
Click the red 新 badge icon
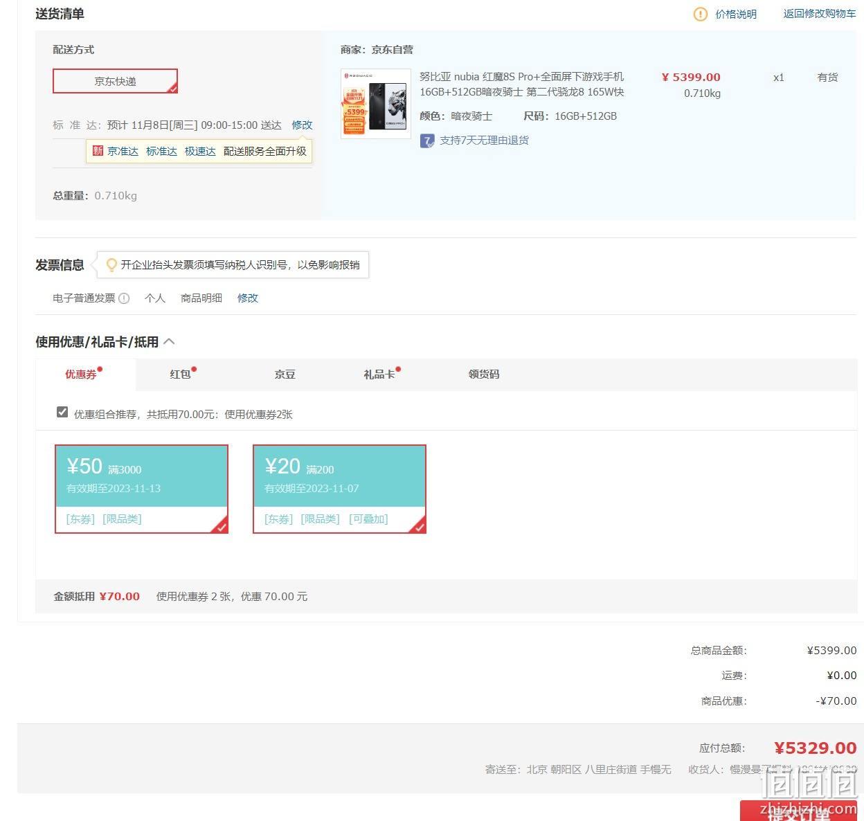click(98, 150)
